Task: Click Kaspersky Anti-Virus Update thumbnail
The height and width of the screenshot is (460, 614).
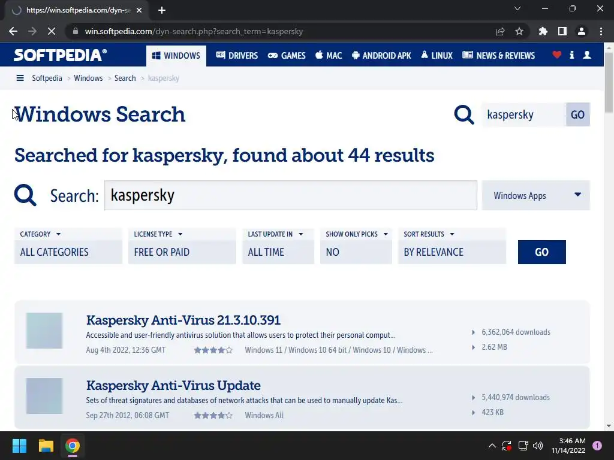Action: 44,396
